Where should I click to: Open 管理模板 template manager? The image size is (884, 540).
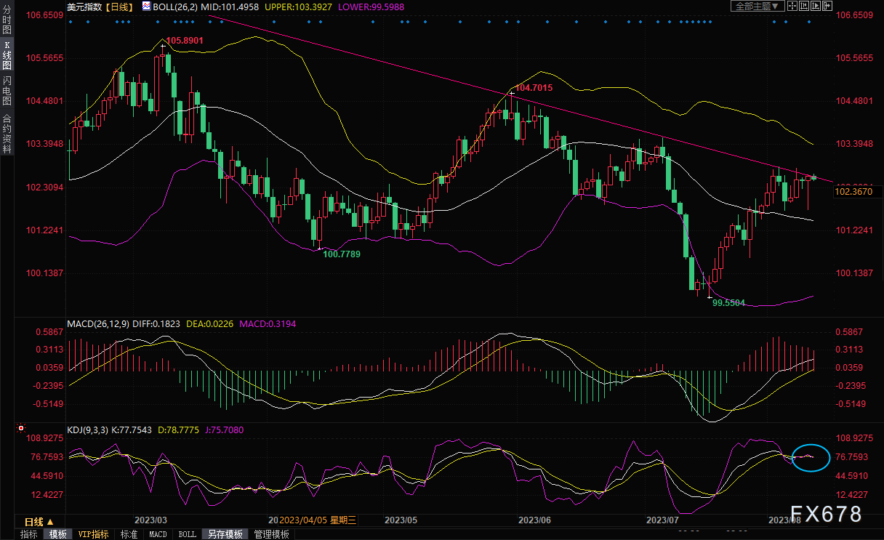[x=270, y=534]
